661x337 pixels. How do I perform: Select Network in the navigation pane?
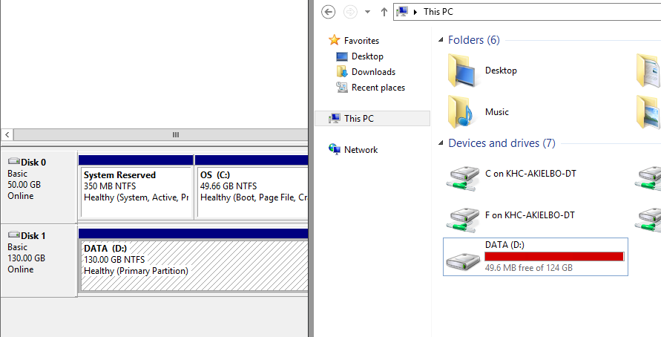(x=361, y=150)
